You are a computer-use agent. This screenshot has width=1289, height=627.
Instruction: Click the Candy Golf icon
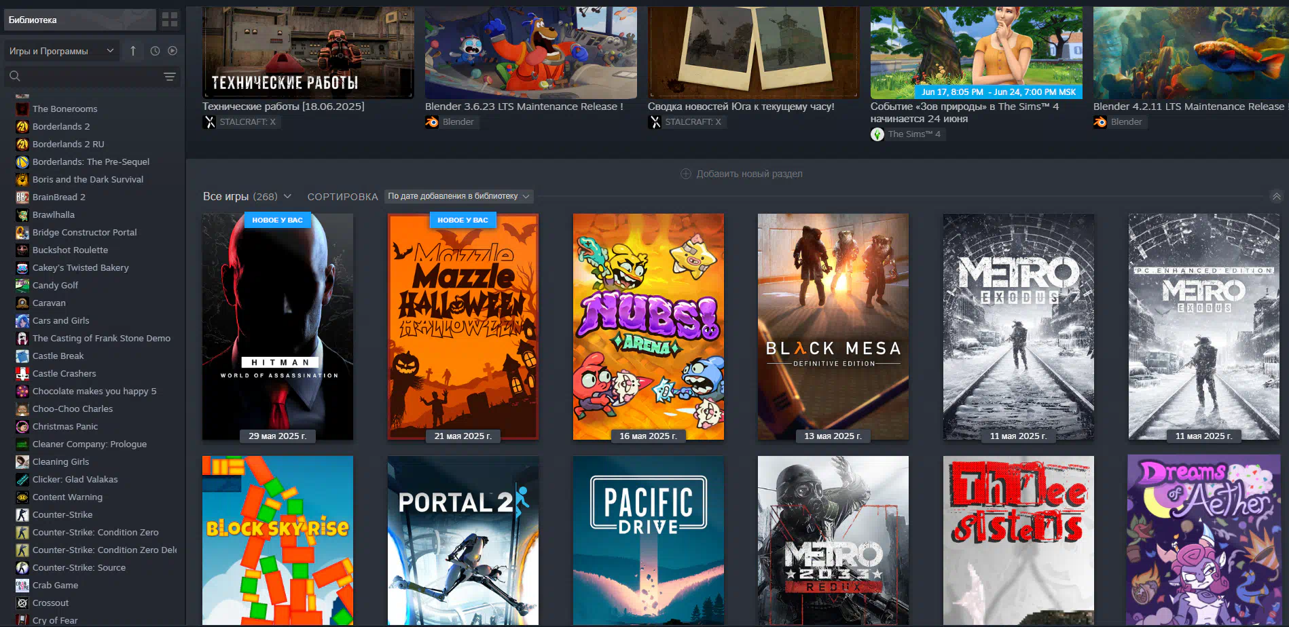[22, 285]
